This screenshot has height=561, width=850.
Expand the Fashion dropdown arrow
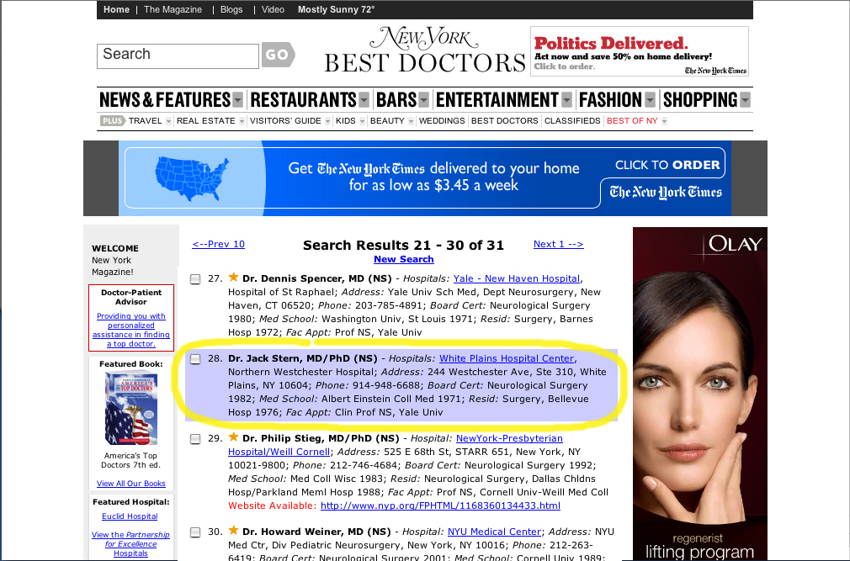tap(650, 100)
